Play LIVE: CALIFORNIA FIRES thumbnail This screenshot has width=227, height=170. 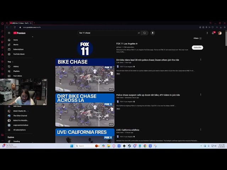pos(85,136)
